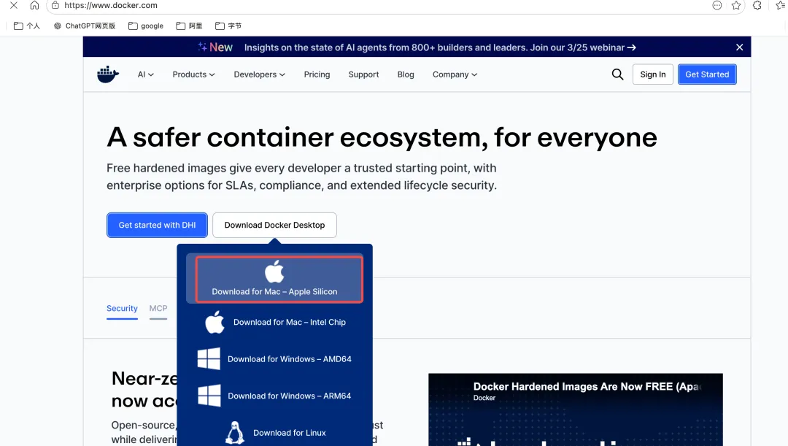The image size is (788, 446).
Task: Click Windows logo beside AMD64 download
Action: (209, 359)
